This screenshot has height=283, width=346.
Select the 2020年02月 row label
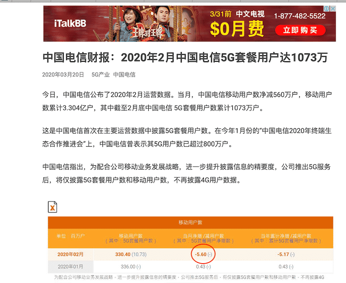[x=70, y=255]
